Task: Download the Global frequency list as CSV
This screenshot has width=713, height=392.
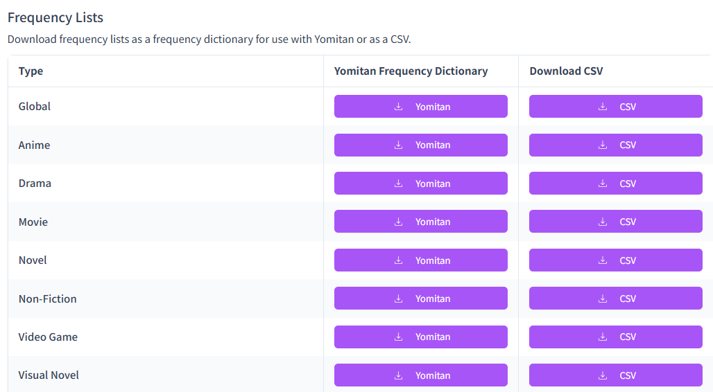Action: [x=615, y=107]
